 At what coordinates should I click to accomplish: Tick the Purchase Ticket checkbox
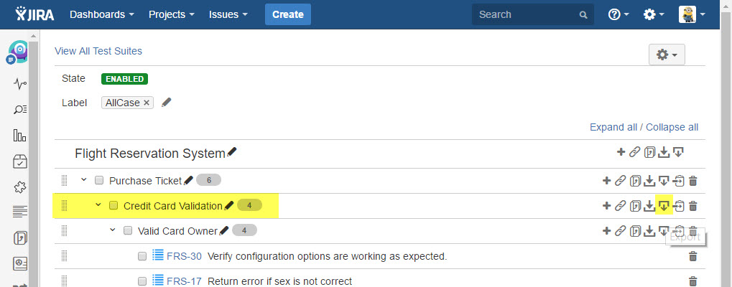[99, 181]
